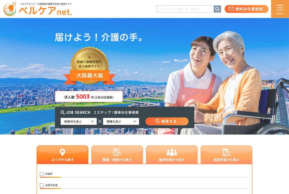Click the map pin icon for エリアから探す
The width and height of the screenshot is (289, 194).
tap(62, 152)
